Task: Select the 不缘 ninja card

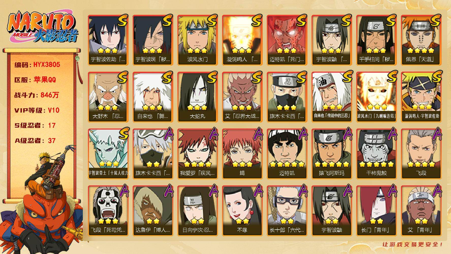Action: (x=242, y=211)
